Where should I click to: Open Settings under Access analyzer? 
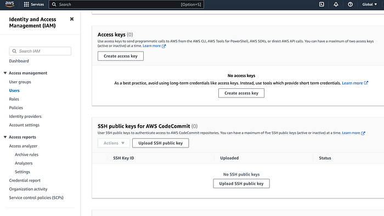pos(22,172)
